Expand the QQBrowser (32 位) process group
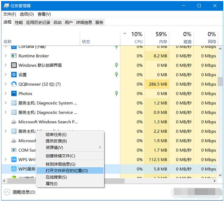Viewport: 224px width, 201px height. pos(6,84)
